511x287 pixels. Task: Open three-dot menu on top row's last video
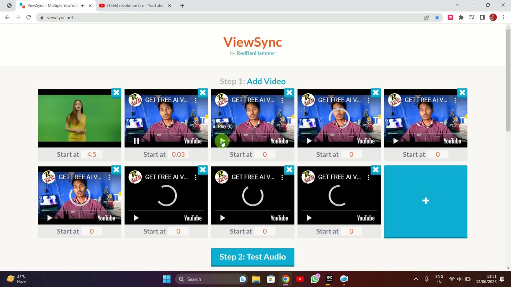455,100
